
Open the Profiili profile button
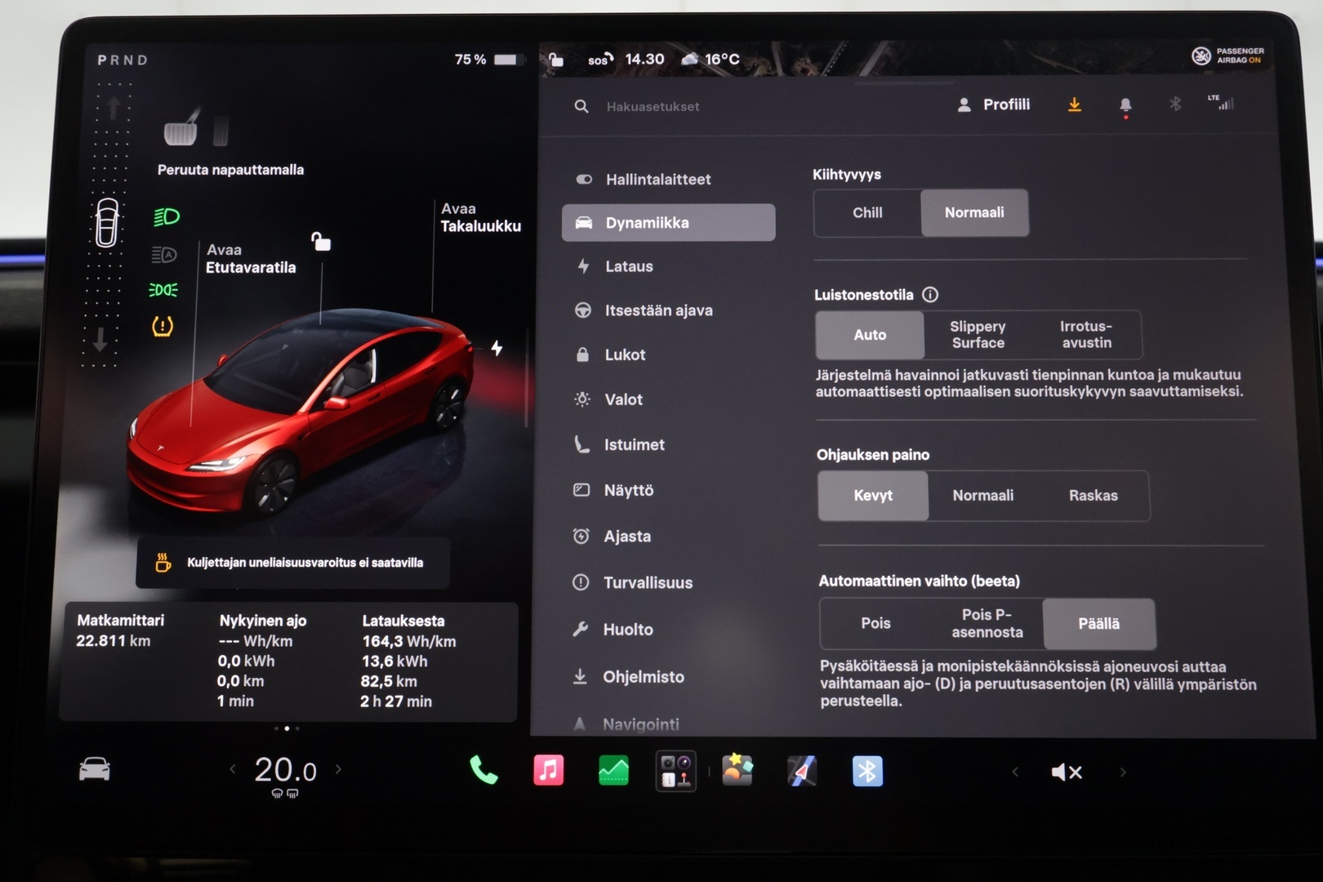[993, 105]
